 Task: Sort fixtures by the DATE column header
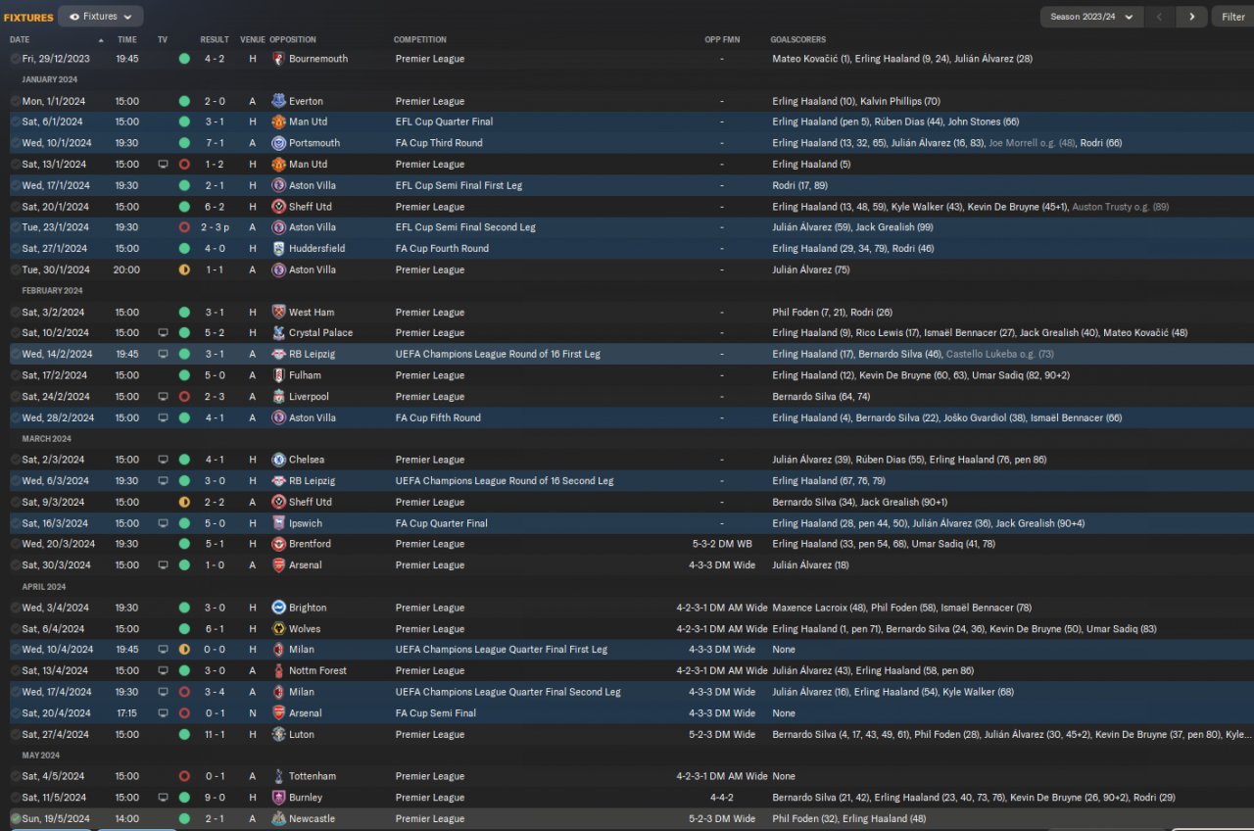(x=20, y=40)
